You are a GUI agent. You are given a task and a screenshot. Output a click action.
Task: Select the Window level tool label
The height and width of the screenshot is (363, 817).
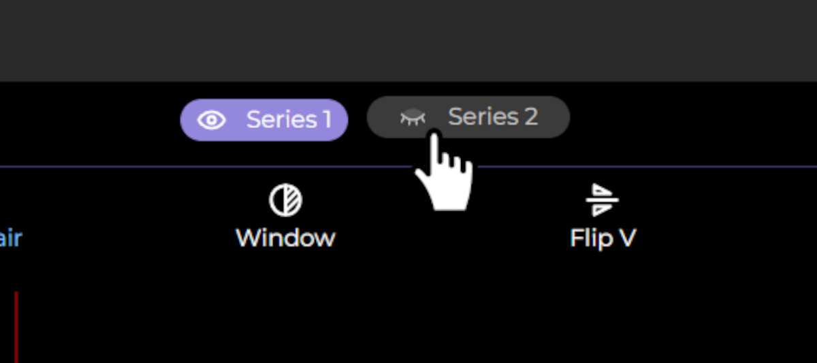pos(285,238)
